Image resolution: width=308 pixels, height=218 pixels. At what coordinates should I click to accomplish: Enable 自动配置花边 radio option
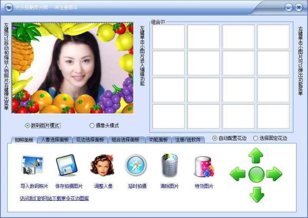pos(215,138)
